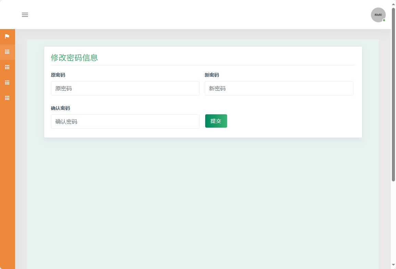Click inside the 确认密码 input field
This screenshot has width=396, height=269.
(125, 121)
